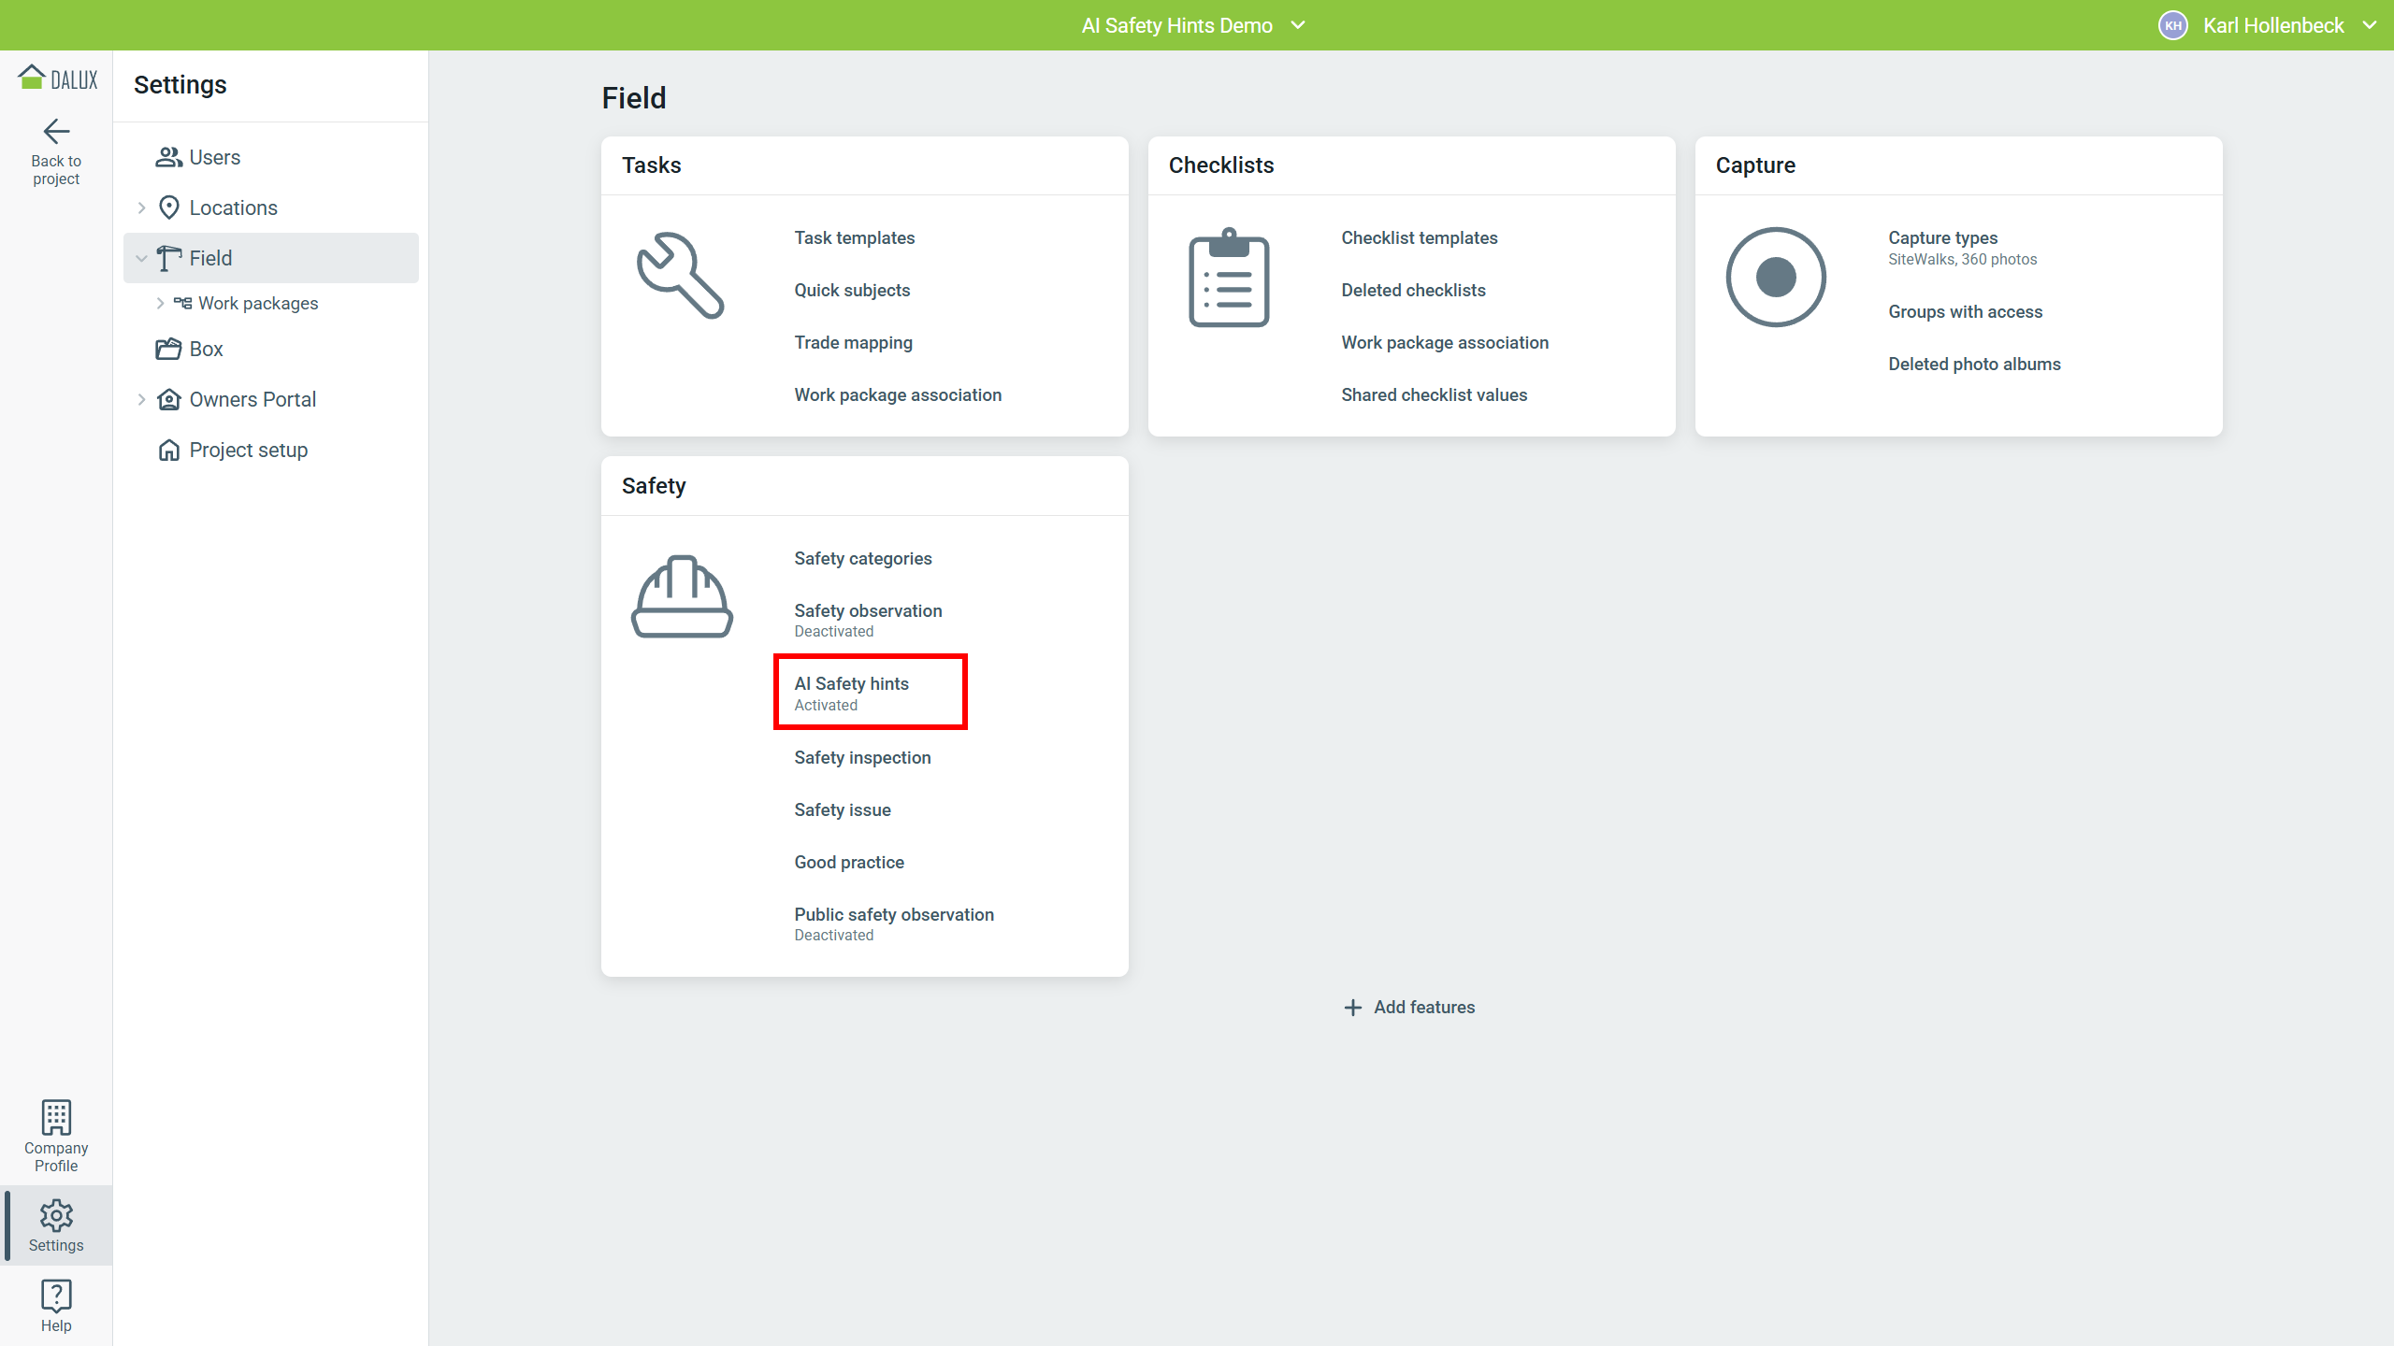Click the Owners Portal house icon
Image resolution: width=2394 pixels, height=1346 pixels.
(168, 399)
